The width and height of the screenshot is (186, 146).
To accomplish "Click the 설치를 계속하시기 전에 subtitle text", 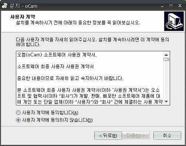I will click(78, 23).
